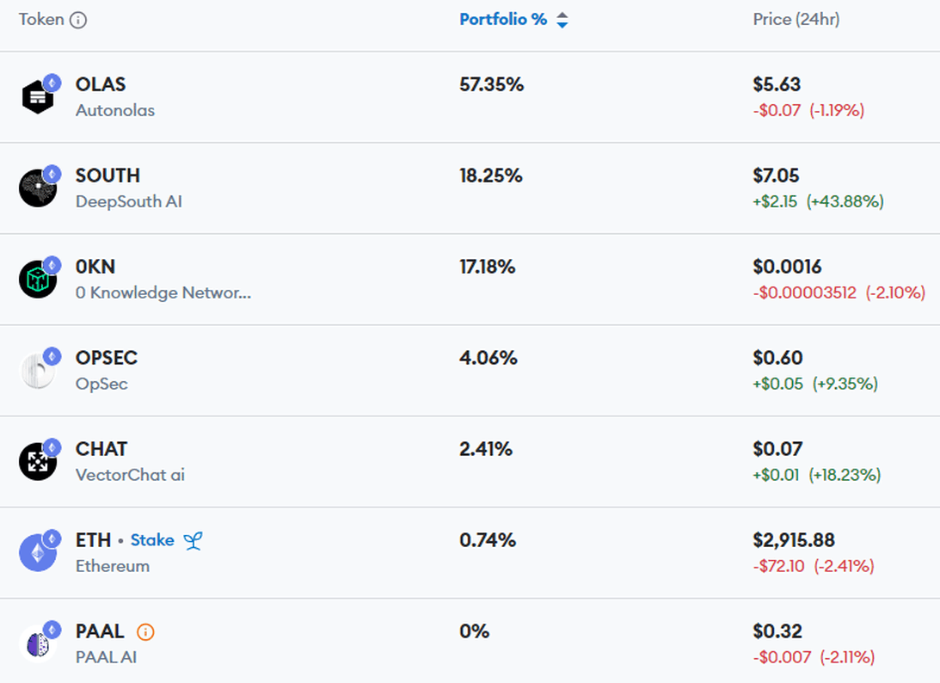
Task: Click the staking sprout icon beside ETH
Action: click(193, 541)
